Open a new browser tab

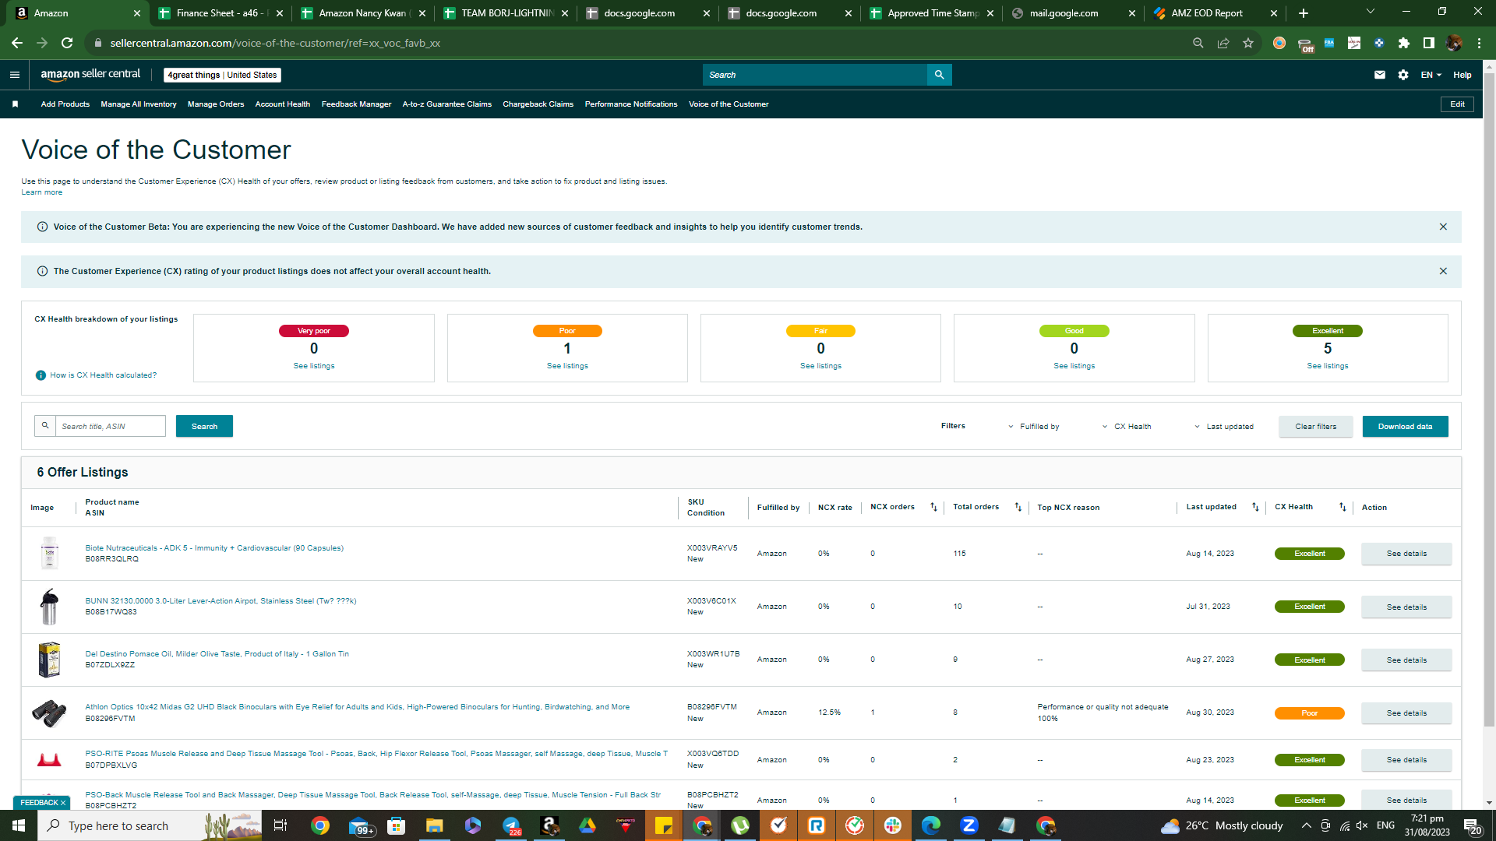pyautogui.click(x=1304, y=13)
